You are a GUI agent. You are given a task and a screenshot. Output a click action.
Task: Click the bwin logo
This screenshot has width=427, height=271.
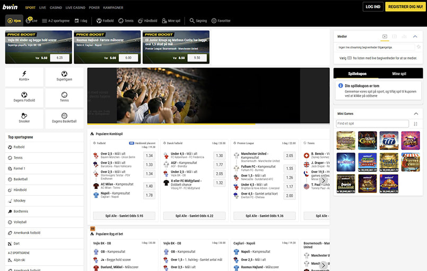10,7
